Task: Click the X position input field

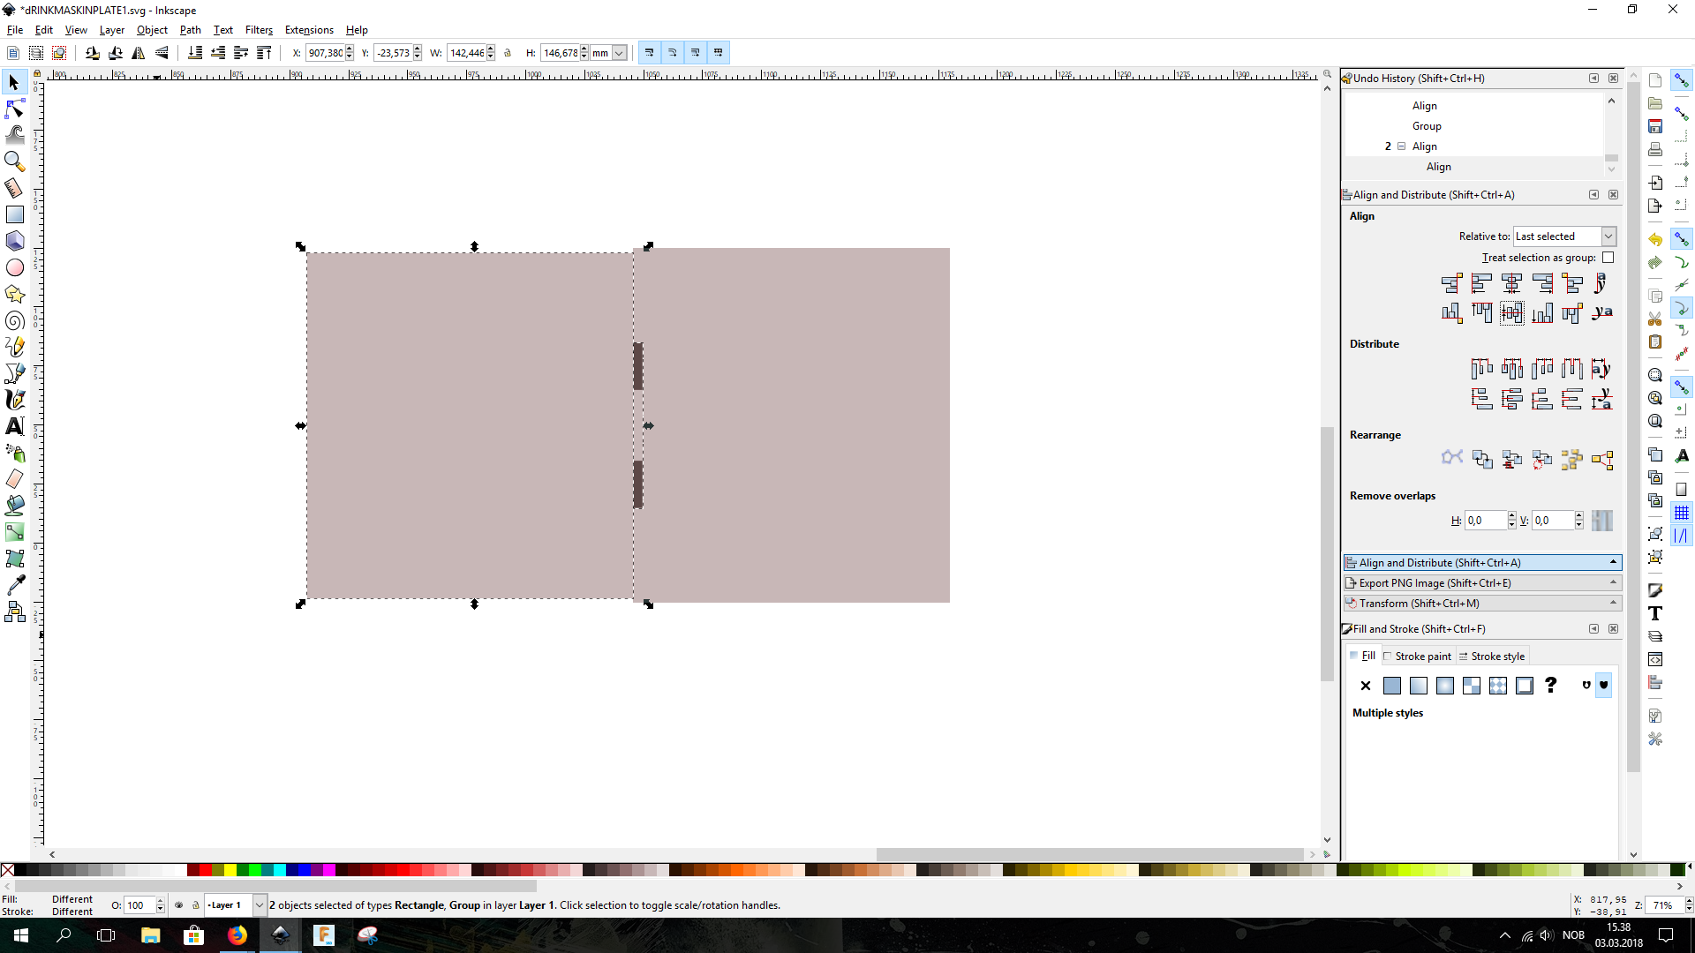Action: pyautogui.click(x=324, y=53)
